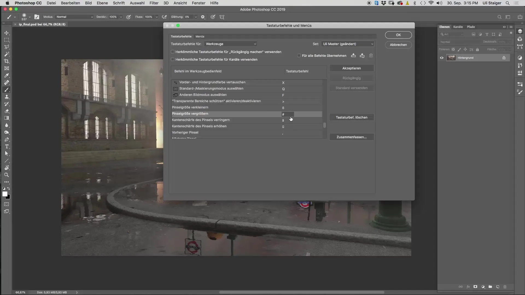Viewport: 525px width, 295px height.
Task: Select the Eyedropper tool
Action: click(x=7, y=75)
